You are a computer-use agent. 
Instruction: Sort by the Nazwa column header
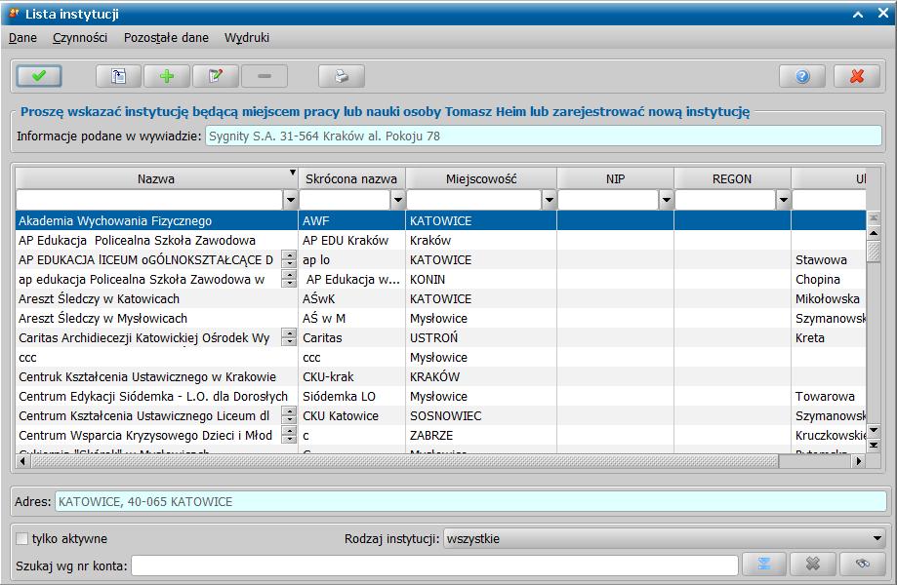pyautogui.click(x=156, y=178)
